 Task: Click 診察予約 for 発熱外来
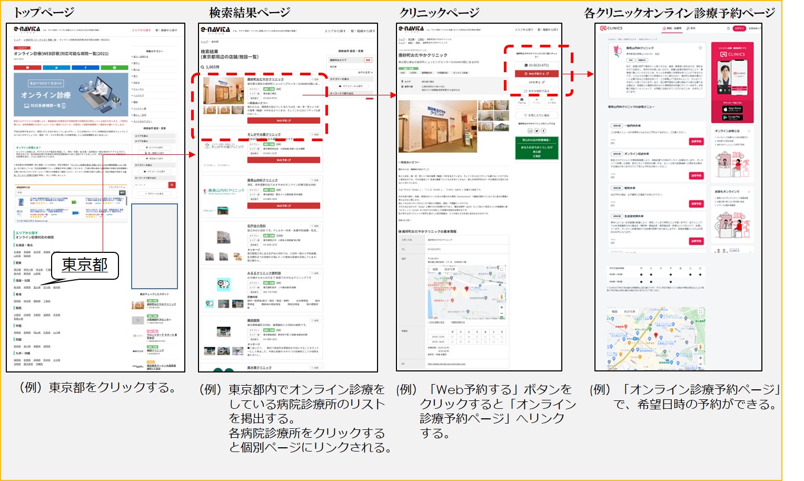coord(696,204)
